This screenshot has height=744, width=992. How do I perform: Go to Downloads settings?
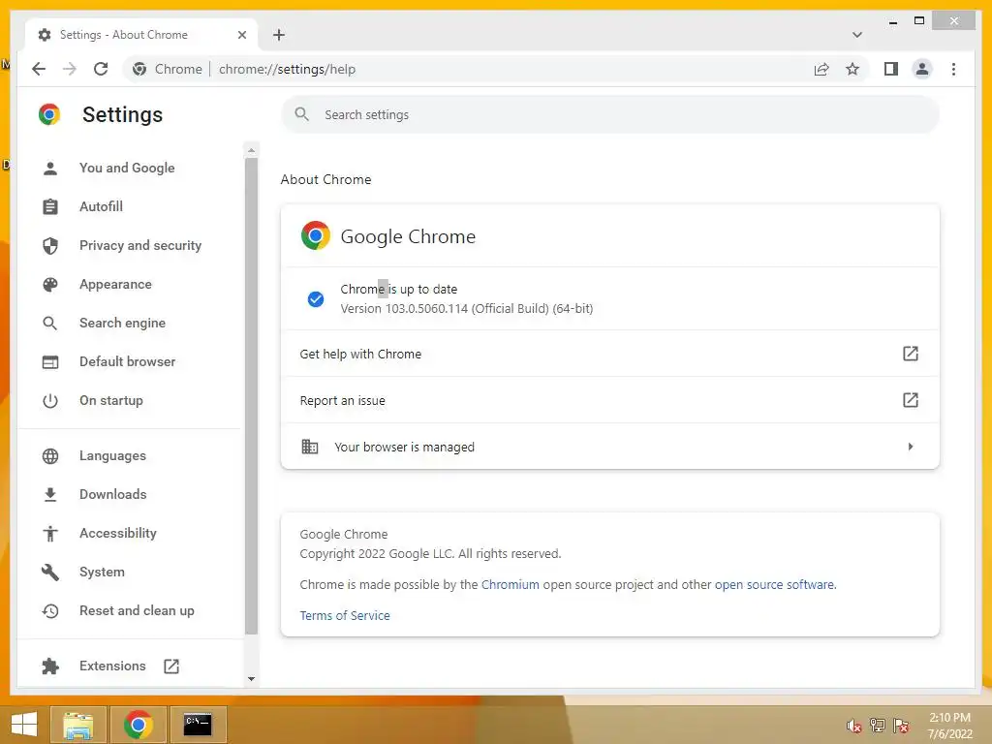pyautogui.click(x=113, y=494)
